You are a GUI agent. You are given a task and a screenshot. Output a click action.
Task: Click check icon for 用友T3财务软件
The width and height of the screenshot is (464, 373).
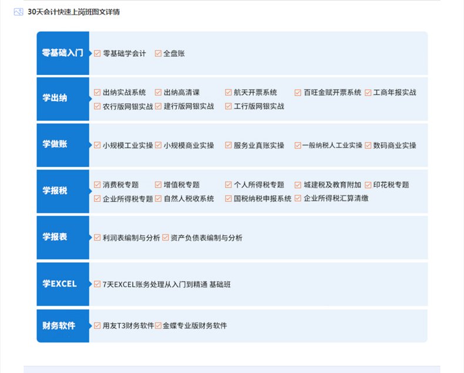tap(97, 325)
